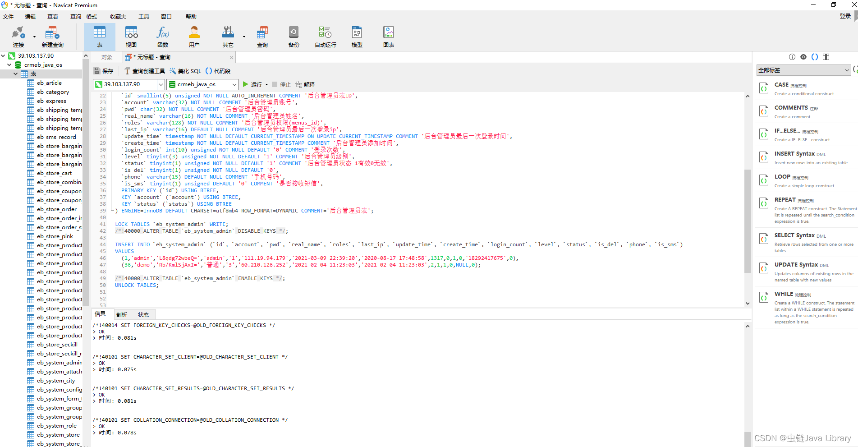
Task: Collapse the crmeb_java_os database node
Action: pyautogui.click(x=9, y=65)
